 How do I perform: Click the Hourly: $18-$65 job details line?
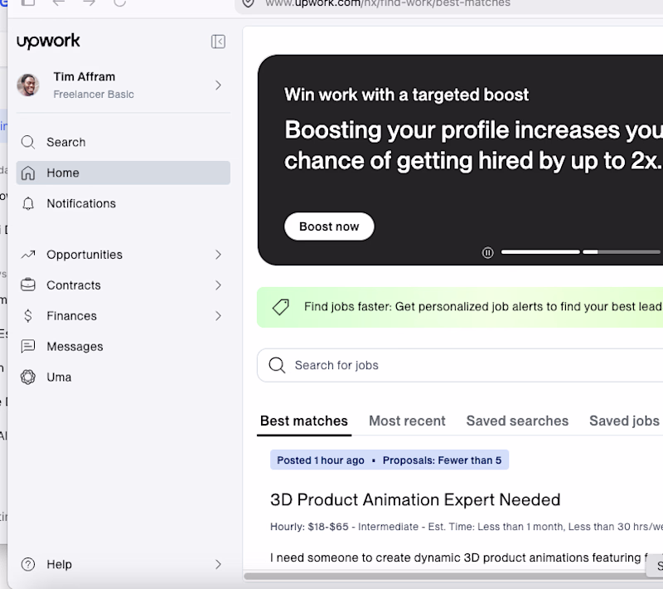[467, 527]
